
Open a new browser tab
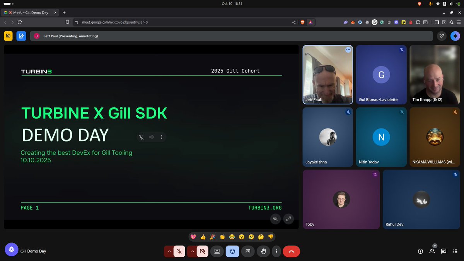pos(64,12)
